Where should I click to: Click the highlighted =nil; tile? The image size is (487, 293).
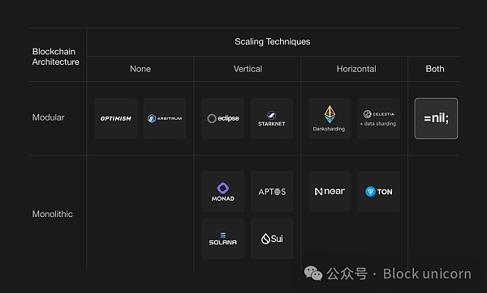click(x=436, y=118)
